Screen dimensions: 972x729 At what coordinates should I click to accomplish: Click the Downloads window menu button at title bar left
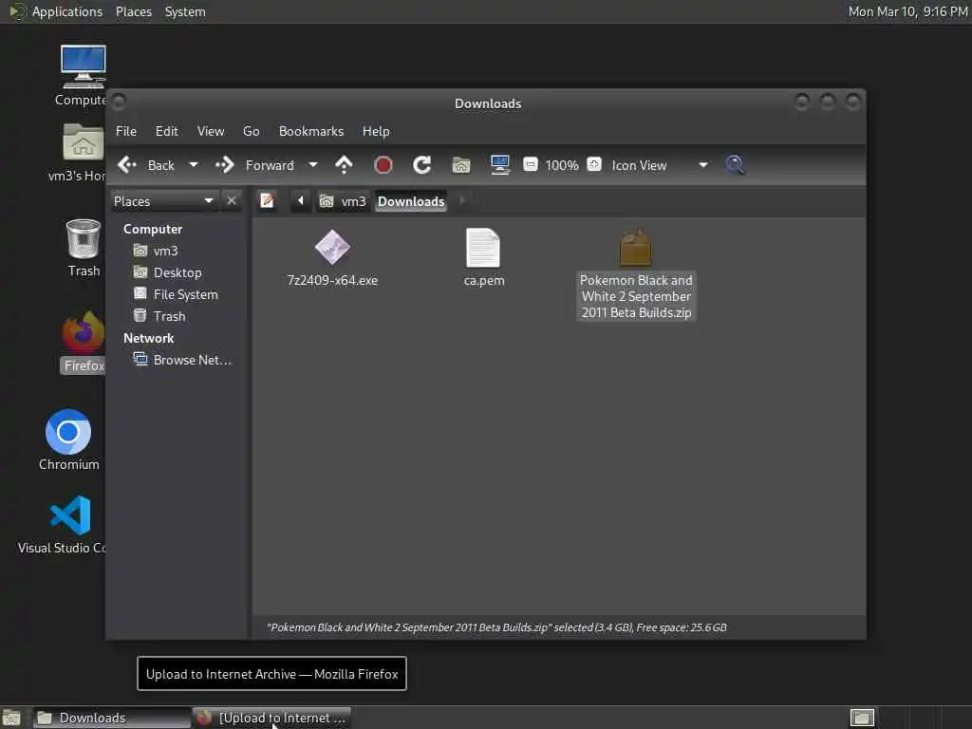point(119,101)
